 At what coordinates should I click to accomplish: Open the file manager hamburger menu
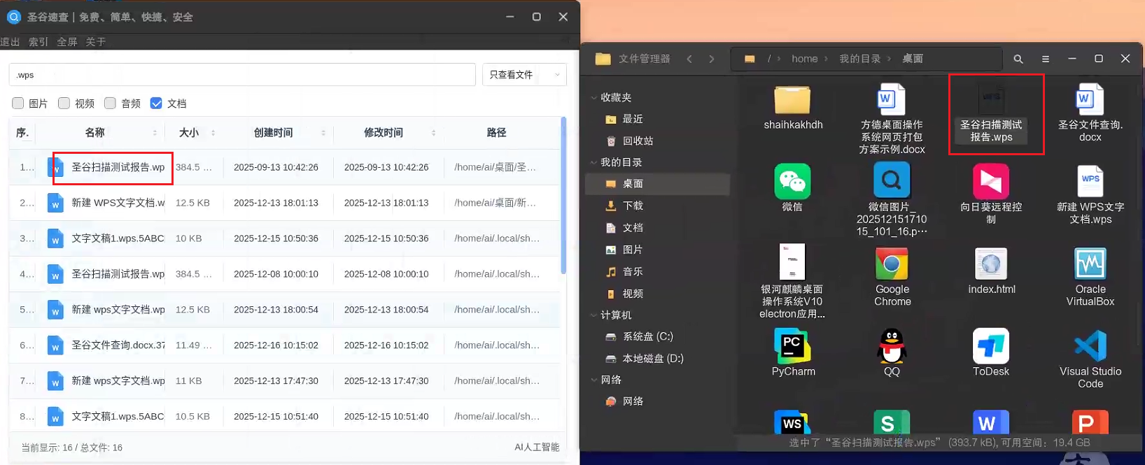(x=1046, y=59)
